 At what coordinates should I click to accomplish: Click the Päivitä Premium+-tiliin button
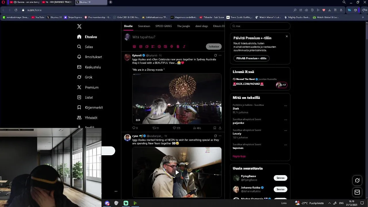point(251,58)
